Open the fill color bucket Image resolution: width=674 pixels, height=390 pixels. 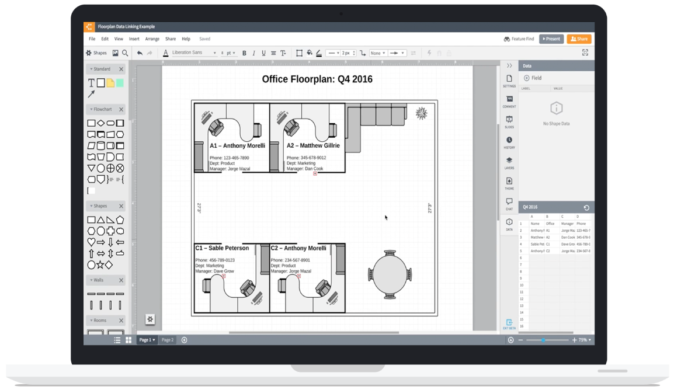pos(309,53)
